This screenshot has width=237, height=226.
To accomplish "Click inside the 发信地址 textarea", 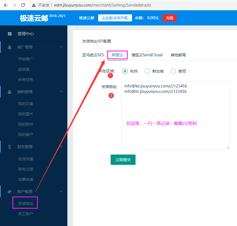I will tap(176, 115).
